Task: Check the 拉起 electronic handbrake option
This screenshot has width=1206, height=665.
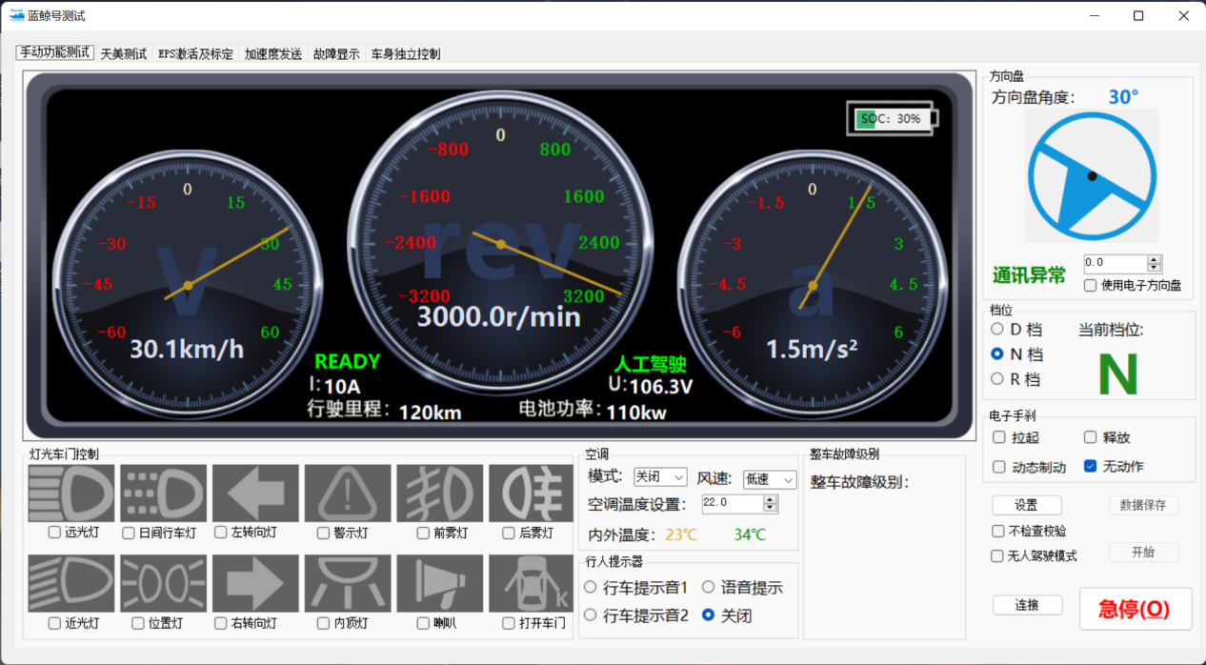Action: (x=999, y=437)
